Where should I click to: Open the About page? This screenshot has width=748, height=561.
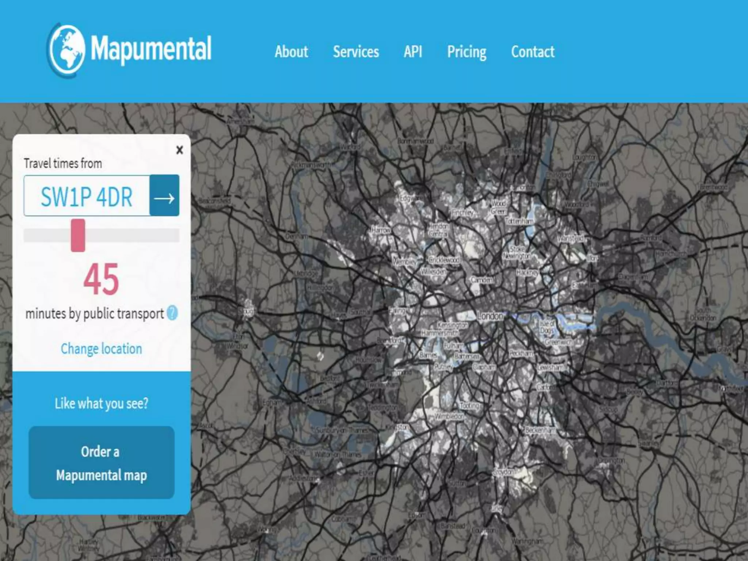point(291,52)
